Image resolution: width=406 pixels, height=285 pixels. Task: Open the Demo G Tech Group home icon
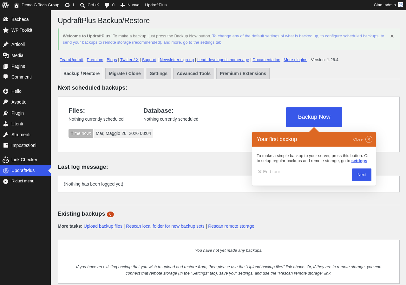16,5
